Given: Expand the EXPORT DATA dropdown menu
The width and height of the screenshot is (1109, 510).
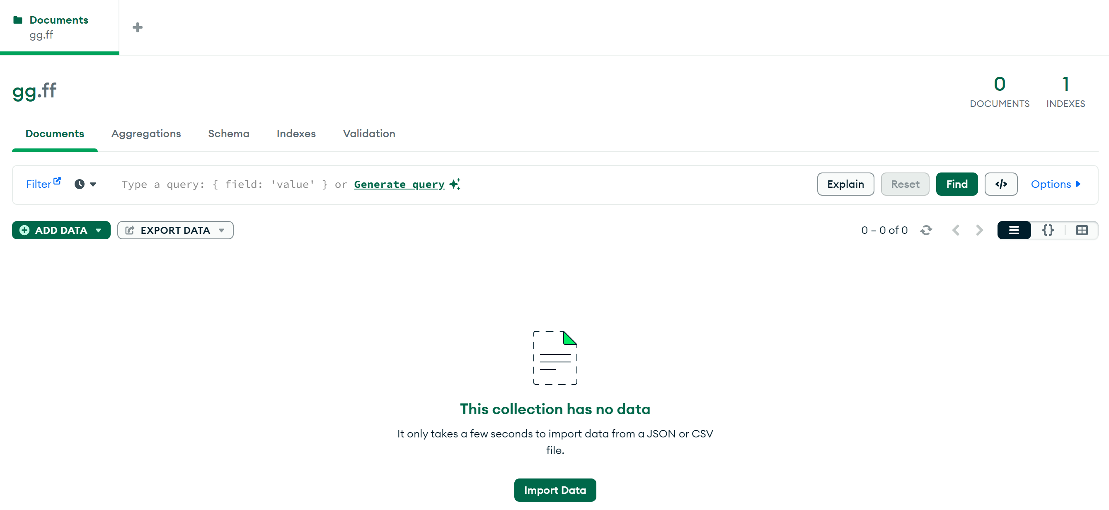Looking at the screenshot, I should pyautogui.click(x=223, y=230).
